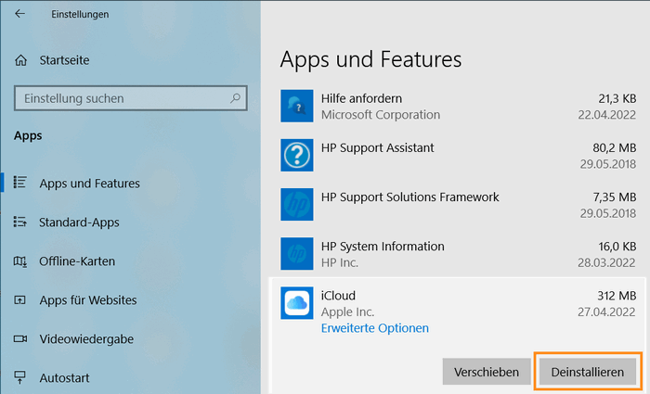This screenshot has width=650, height=394.
Task: Click the date 28.03.2022
Action: click(606, 262)
